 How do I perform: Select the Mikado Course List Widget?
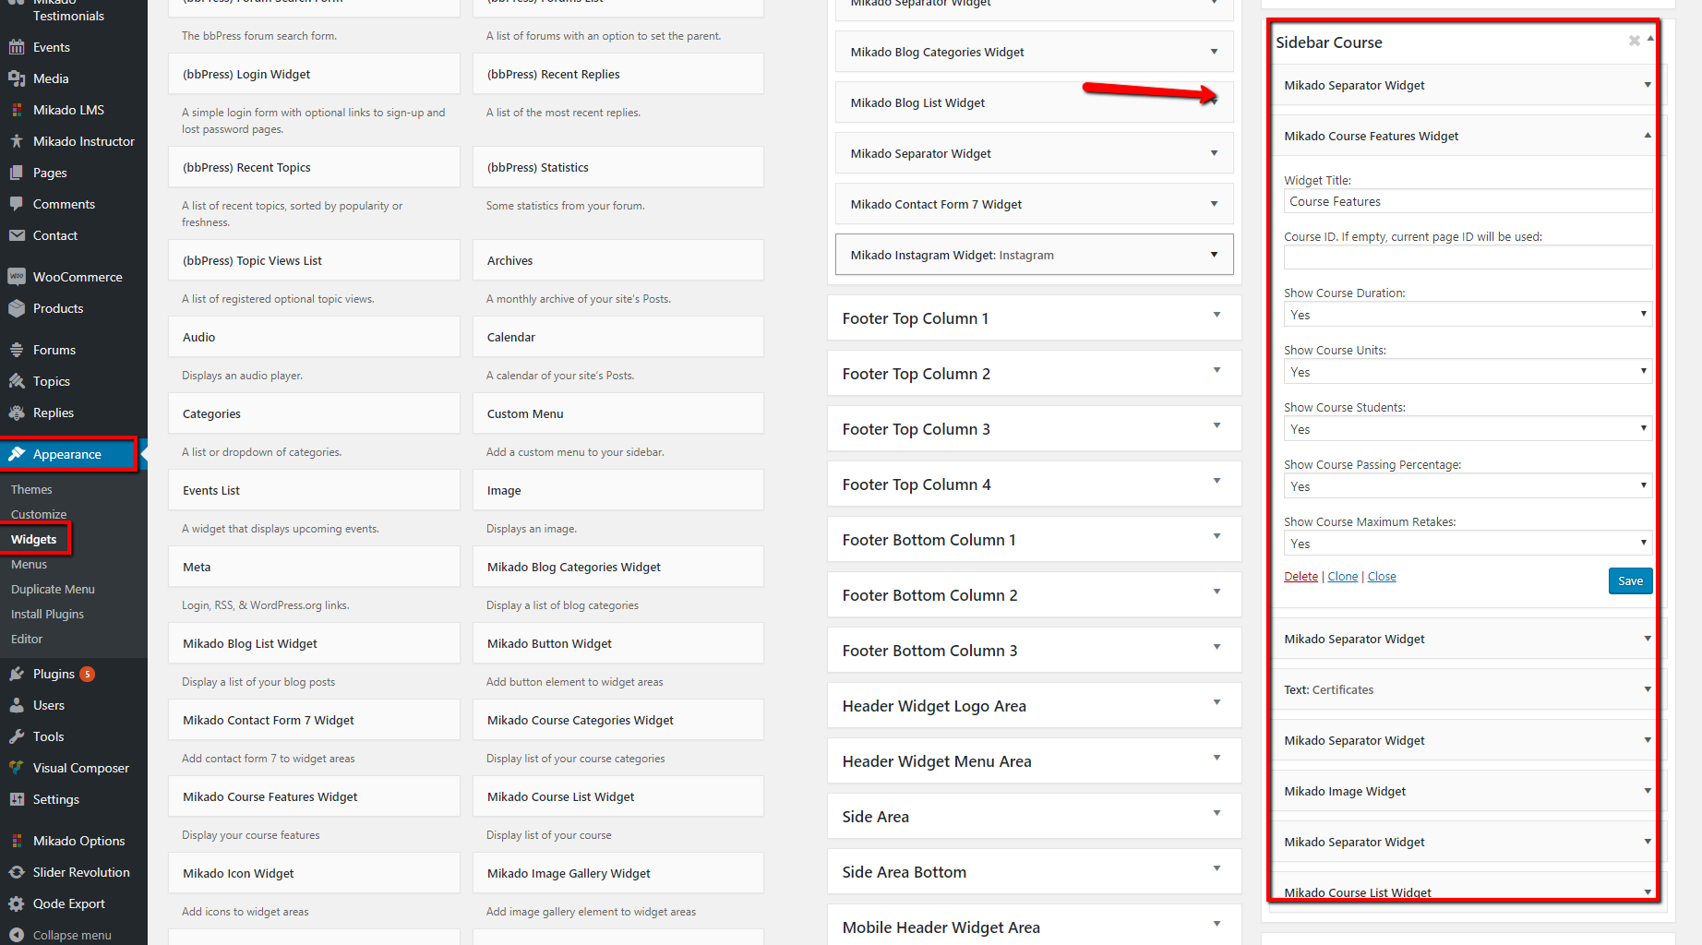click(618, 796)
